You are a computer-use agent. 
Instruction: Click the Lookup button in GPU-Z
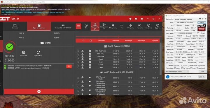[x=202, y=23]
